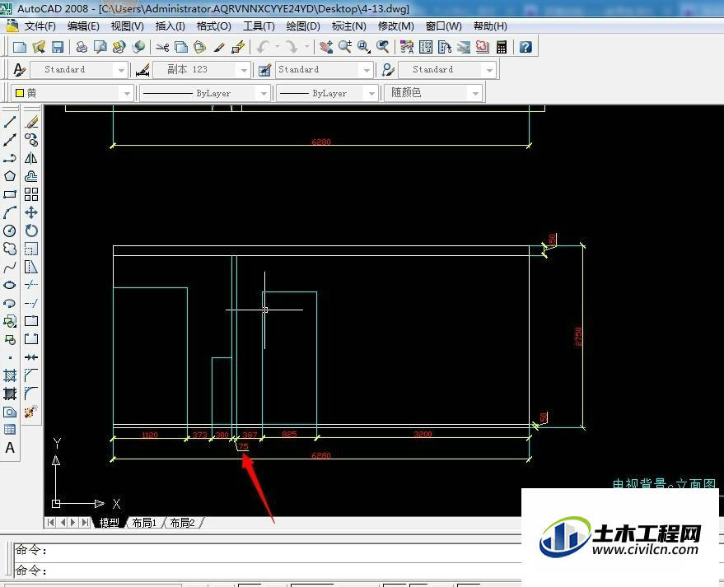The height and width of the screenshot is (587, 724).
Task: Select the Move tool
Action: [31, 212]
